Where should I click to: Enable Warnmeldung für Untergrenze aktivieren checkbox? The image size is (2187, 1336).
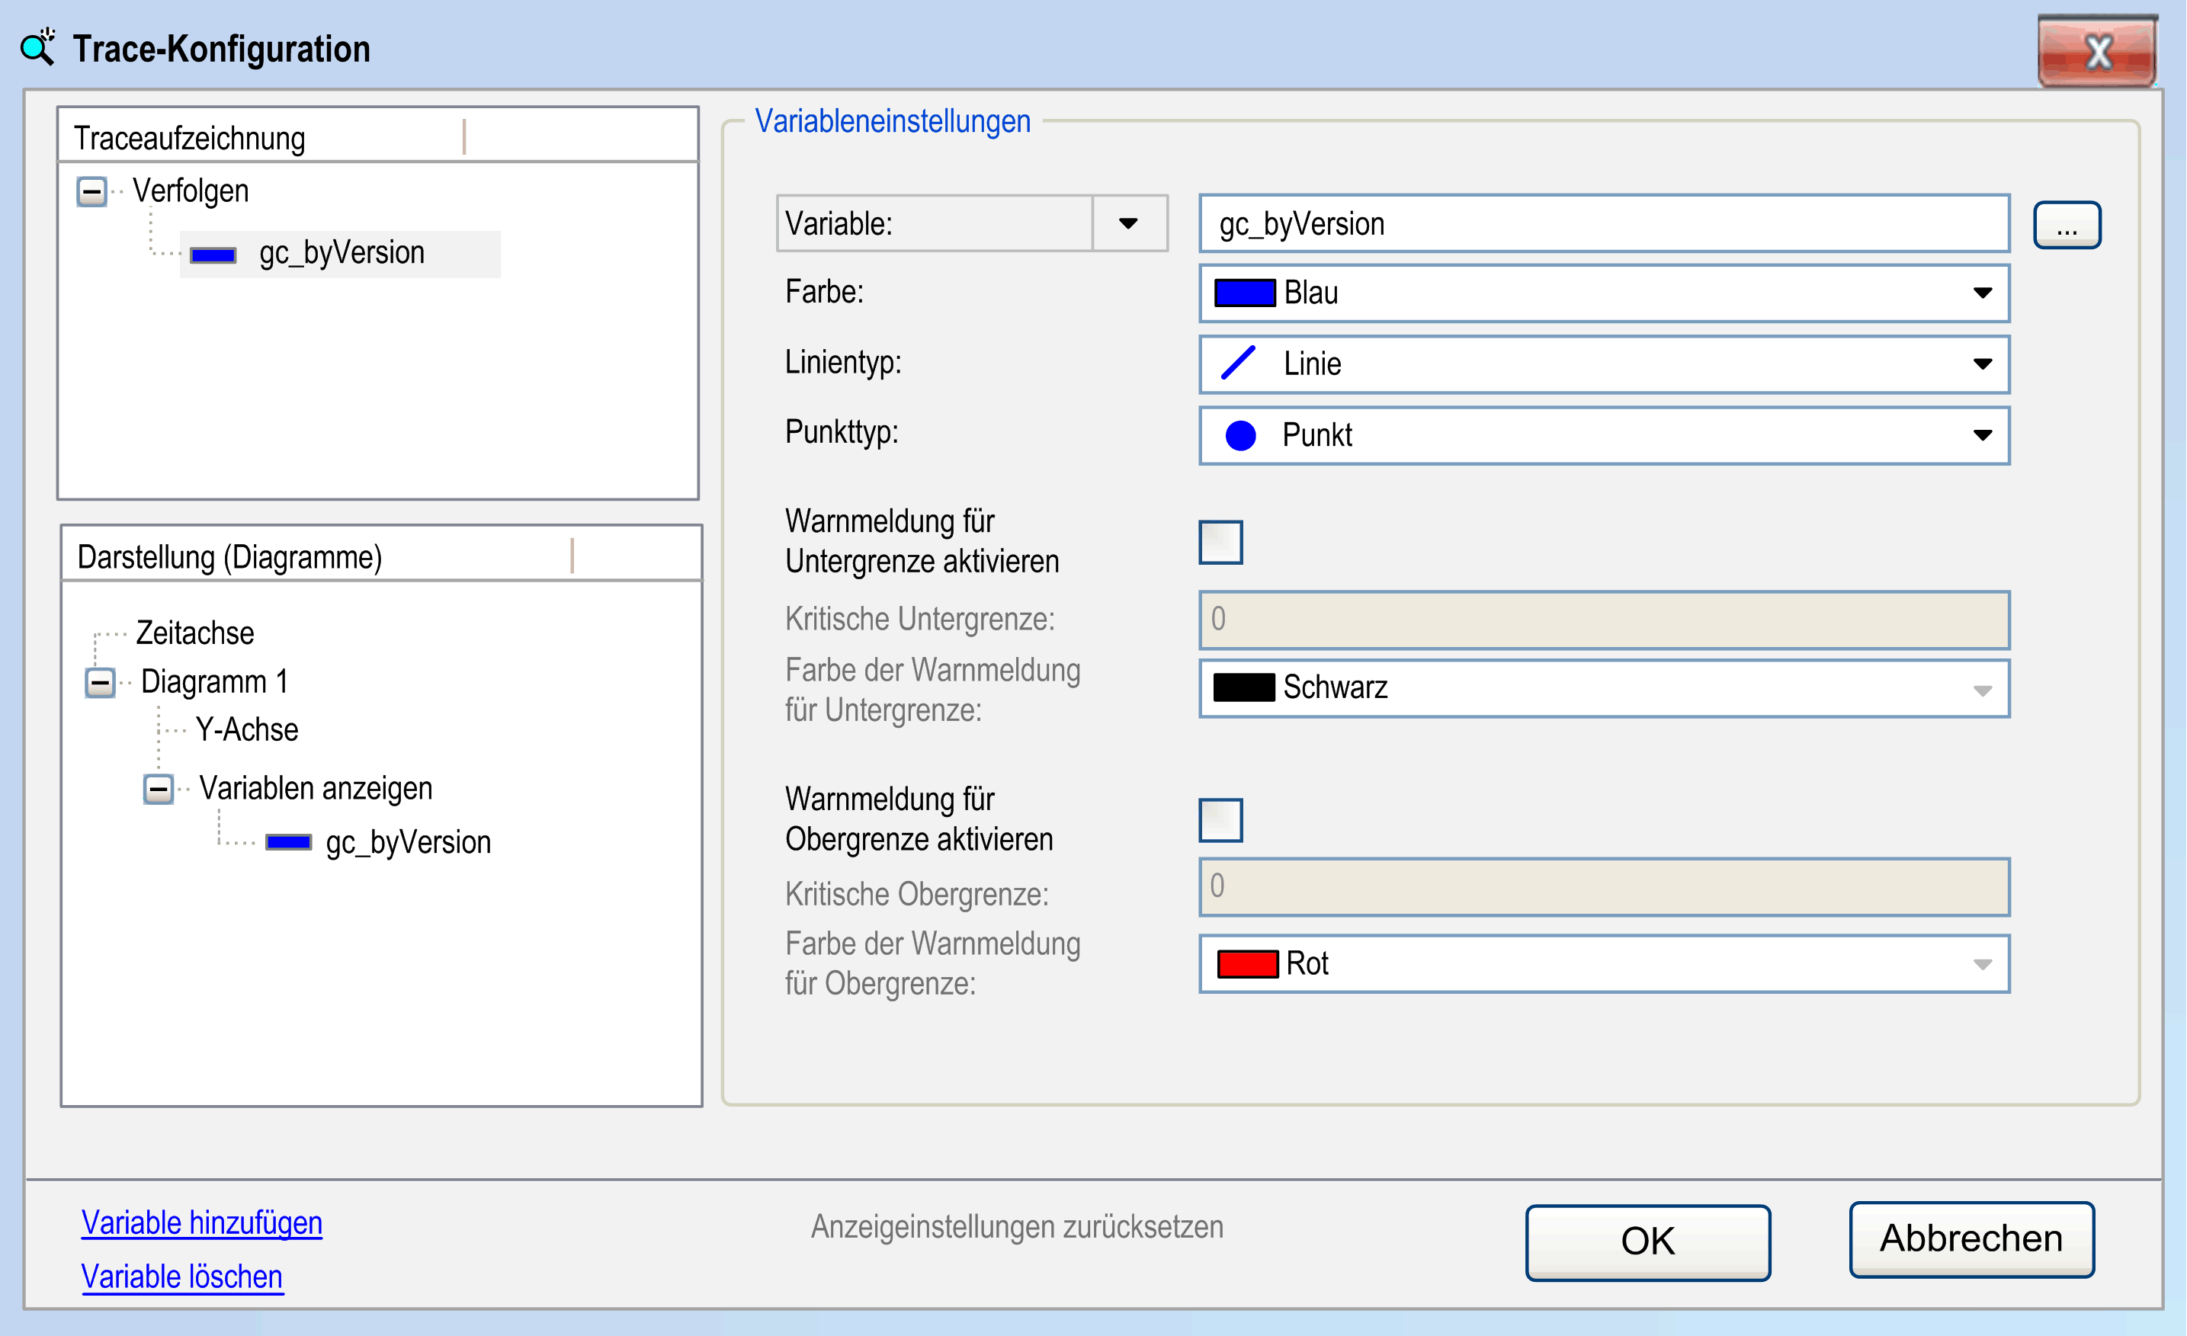pos(1220,542)
